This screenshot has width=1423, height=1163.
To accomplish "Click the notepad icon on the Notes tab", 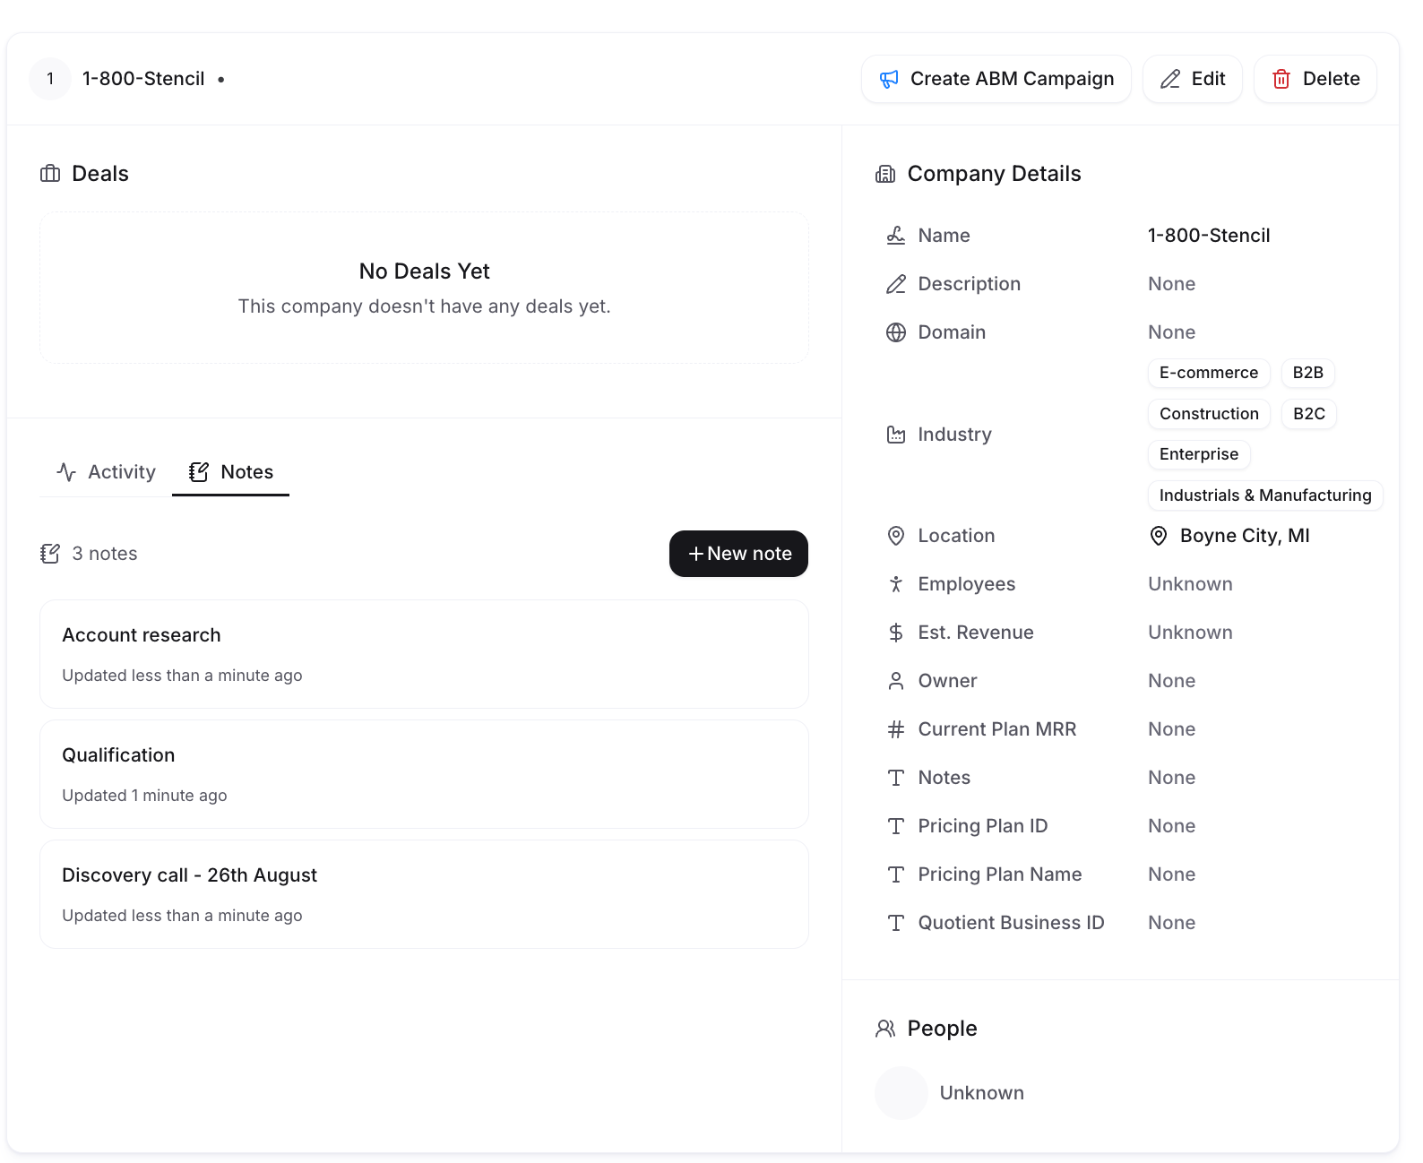I will pos(199,472).
